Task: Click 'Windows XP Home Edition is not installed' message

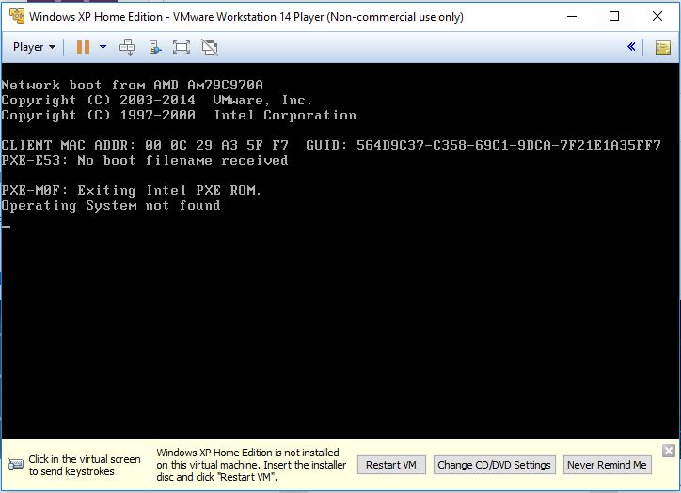Action: [251, 465]
